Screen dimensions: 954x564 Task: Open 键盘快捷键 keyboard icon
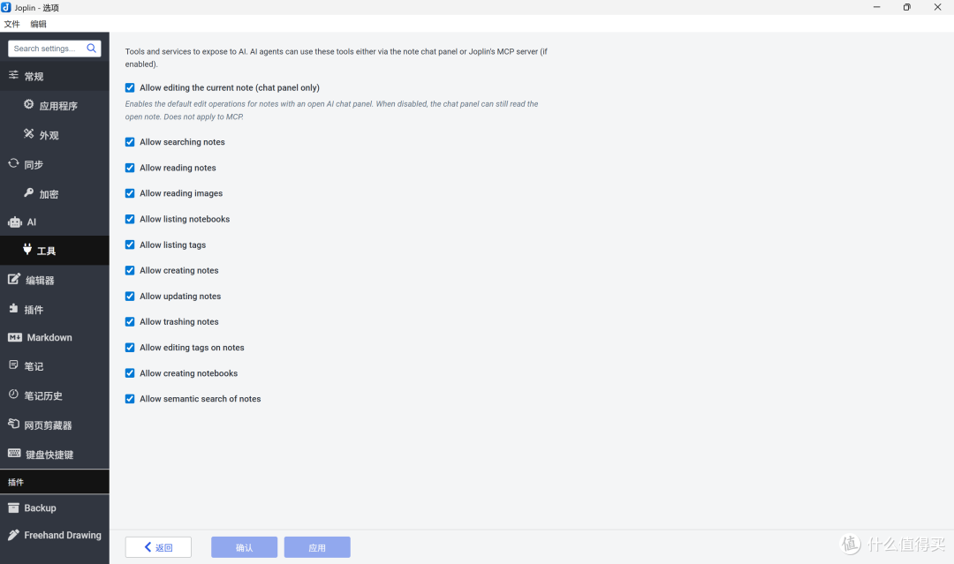coord(15,454)
